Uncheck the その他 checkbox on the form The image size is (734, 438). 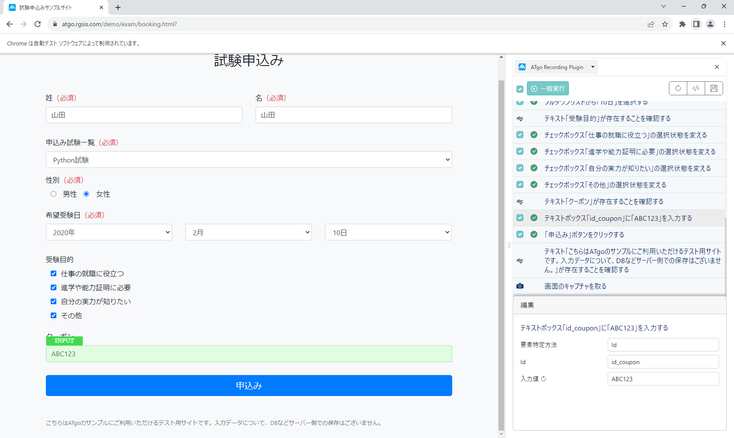53,315
